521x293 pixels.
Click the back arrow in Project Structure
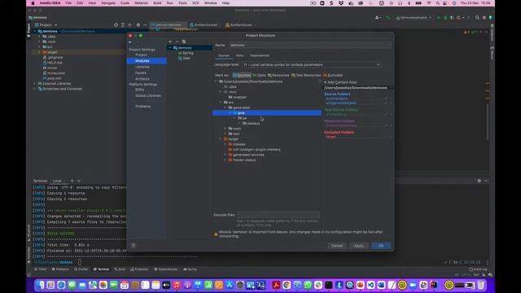pyautogui.click(x=130, y=42)
